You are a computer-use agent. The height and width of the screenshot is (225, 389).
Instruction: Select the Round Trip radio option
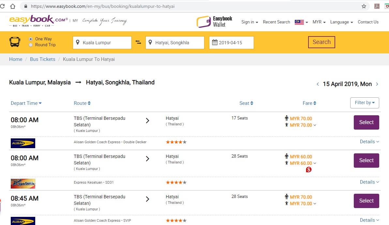click(31, 45)
